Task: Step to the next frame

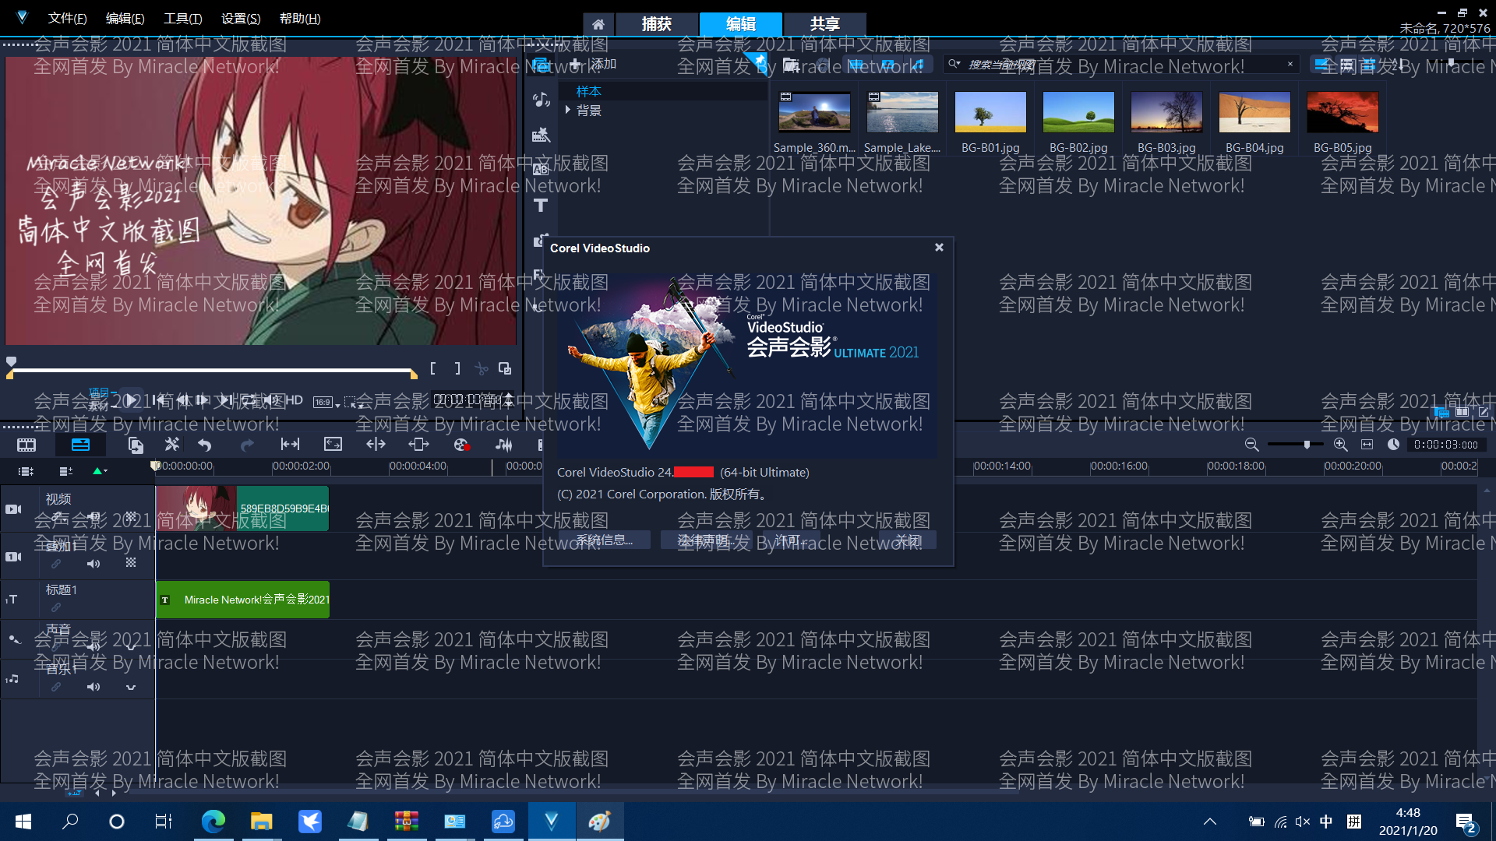Action: (x=204, y=400)
